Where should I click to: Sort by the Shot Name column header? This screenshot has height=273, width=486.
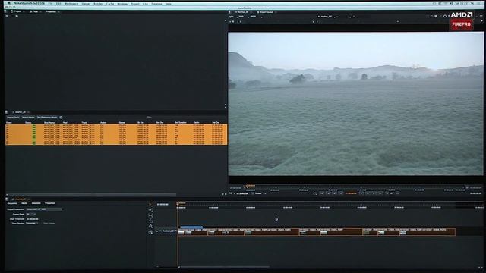(x=49, y=123)
